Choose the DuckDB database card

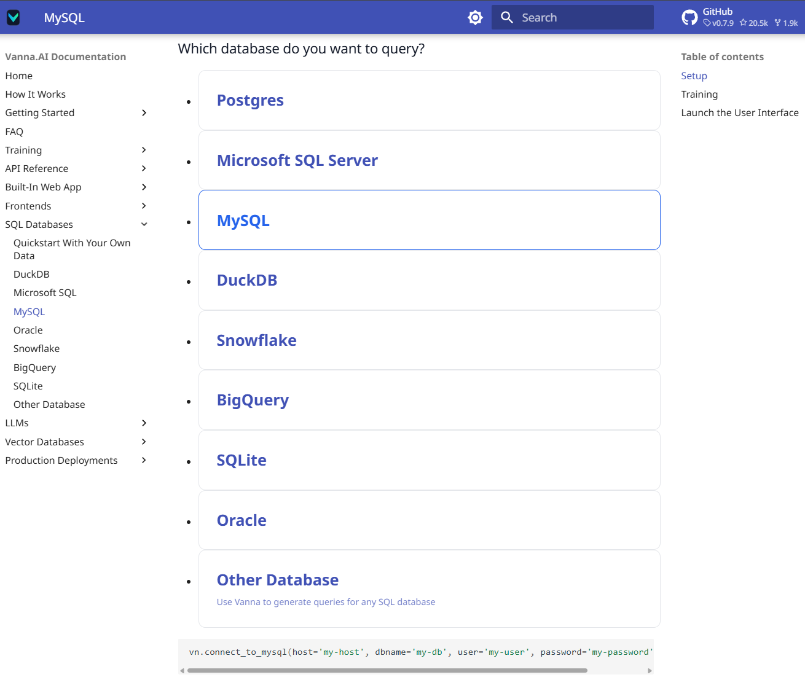pos(429,280)
